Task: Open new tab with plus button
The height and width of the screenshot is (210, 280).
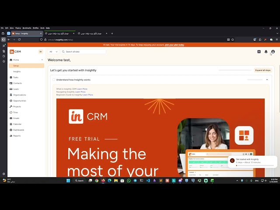Action: coord(112,33)
